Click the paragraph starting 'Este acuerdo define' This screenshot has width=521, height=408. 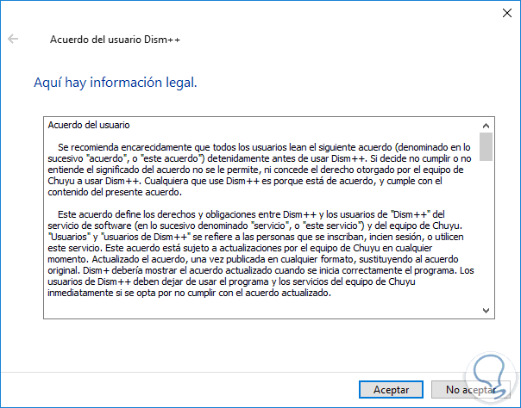tap(260, 254)
